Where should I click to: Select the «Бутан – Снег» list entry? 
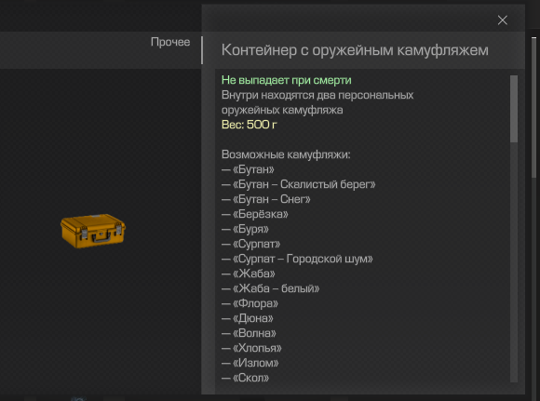pos(266,199)
